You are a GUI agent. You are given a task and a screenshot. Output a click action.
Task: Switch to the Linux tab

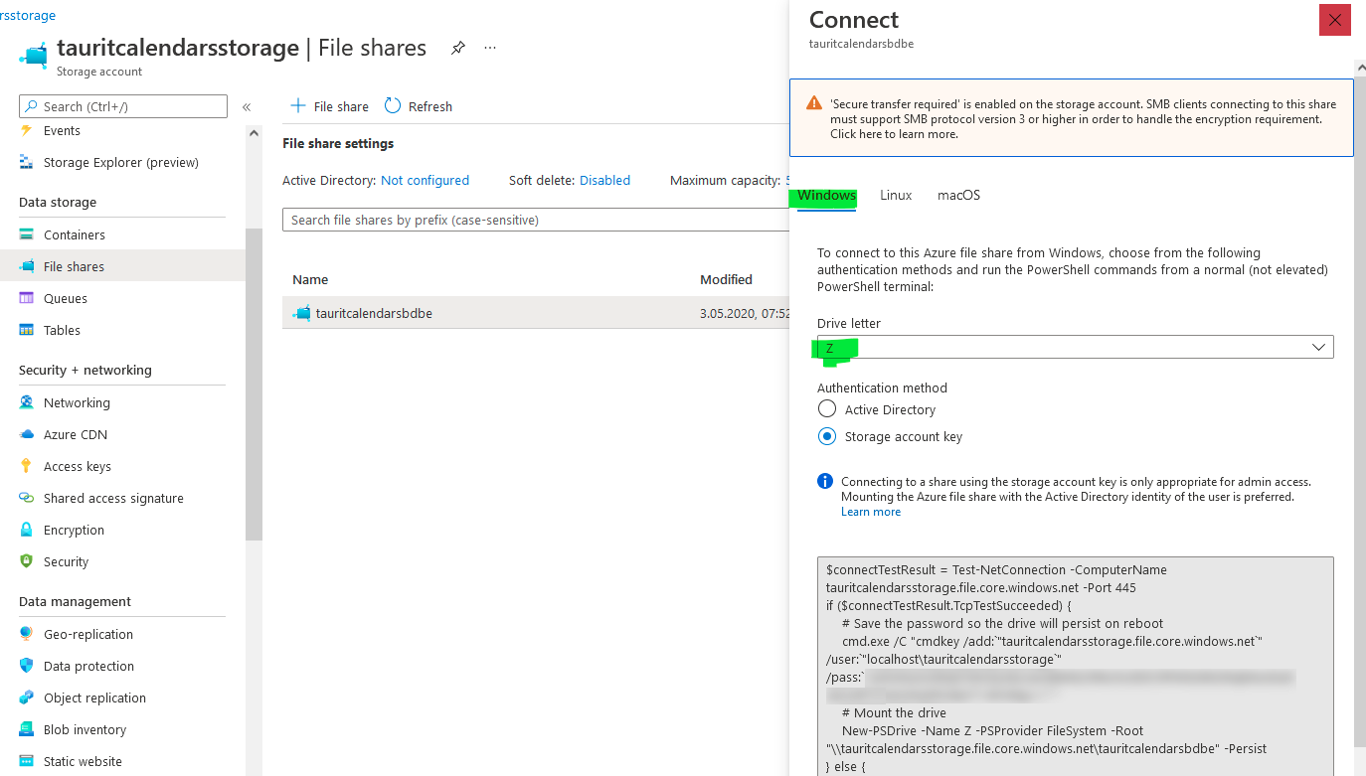tap(896, 196)
